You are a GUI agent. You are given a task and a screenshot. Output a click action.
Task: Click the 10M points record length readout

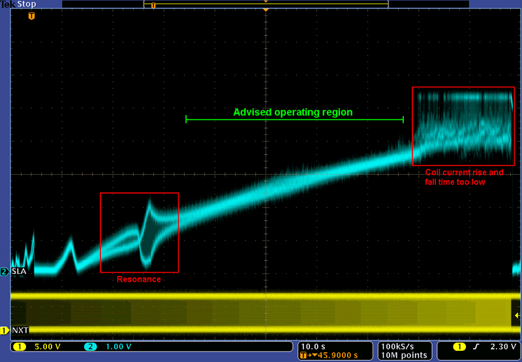[399, 355]
